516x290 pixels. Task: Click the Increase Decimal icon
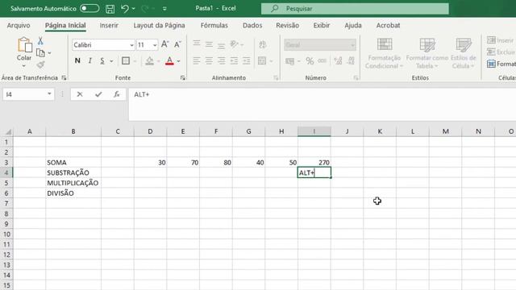pyautogui.click(x=338, y=61)
